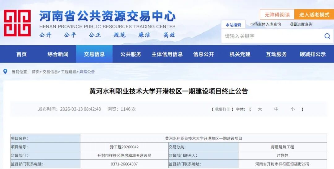Screen dimensions: 334x169
Task: Select the 项目进度查询 tab
Action: pos(301,24)
